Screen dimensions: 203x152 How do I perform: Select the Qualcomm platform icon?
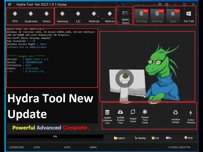[x=31, y=16]
